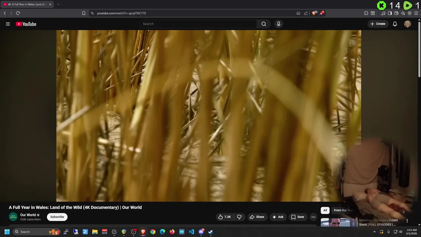This screenshot has width=421, height=237.
Task: Save video to a playlist
Action: pyautogui.click(x=298, y=217)
